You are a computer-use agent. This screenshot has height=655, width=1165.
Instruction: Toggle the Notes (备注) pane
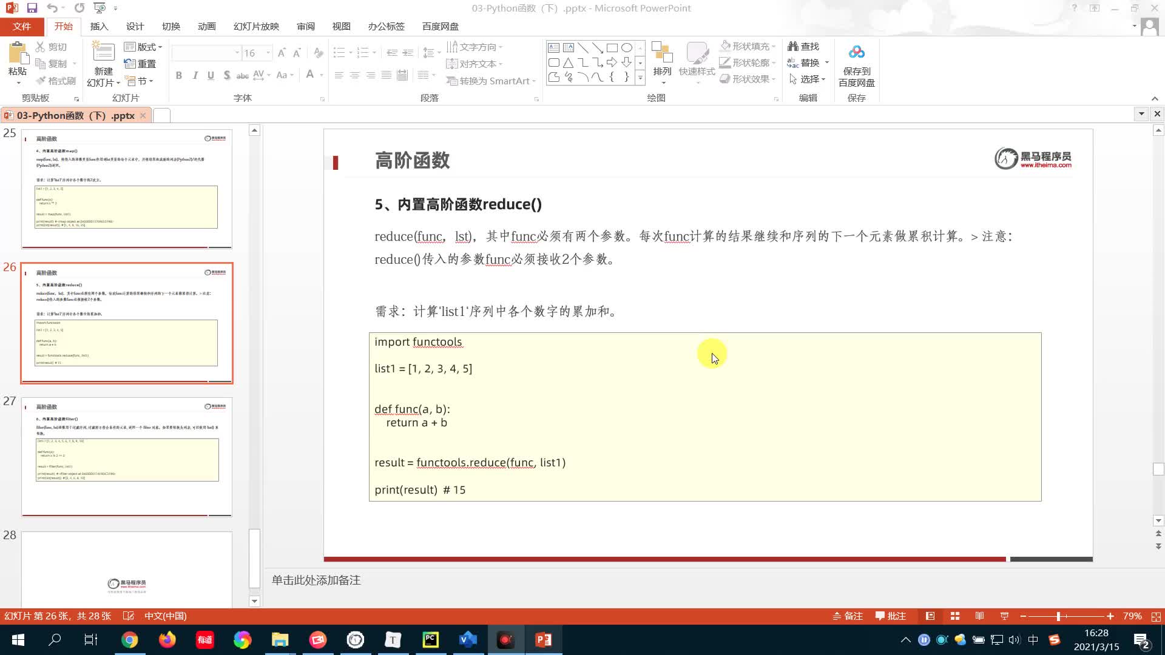848,616
